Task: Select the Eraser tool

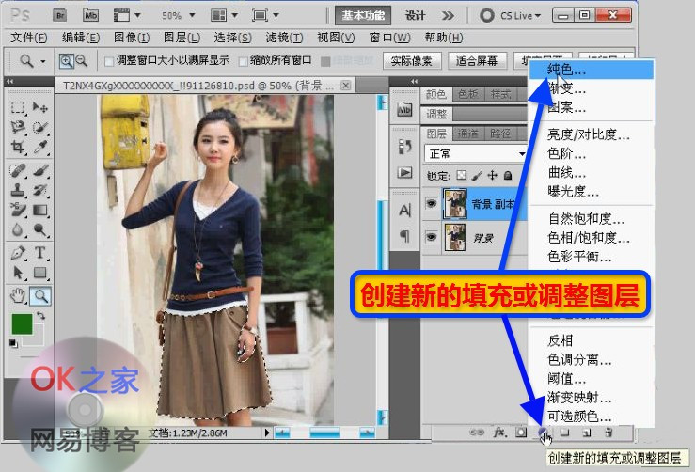Action: [x=17, y=210]
